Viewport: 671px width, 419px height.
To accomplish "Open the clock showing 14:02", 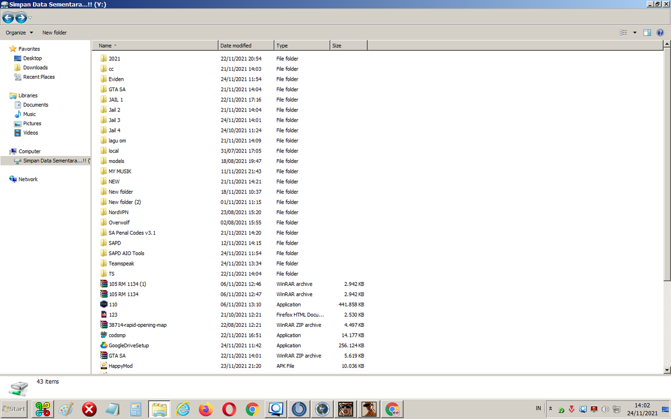I will point(642,409).
